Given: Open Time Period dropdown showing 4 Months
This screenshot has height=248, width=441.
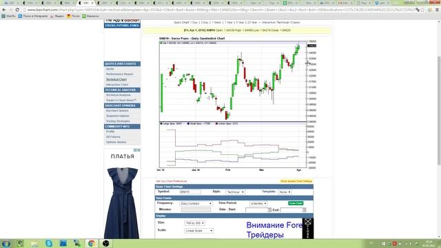Looking at the screenshot, I should [258, 204].
